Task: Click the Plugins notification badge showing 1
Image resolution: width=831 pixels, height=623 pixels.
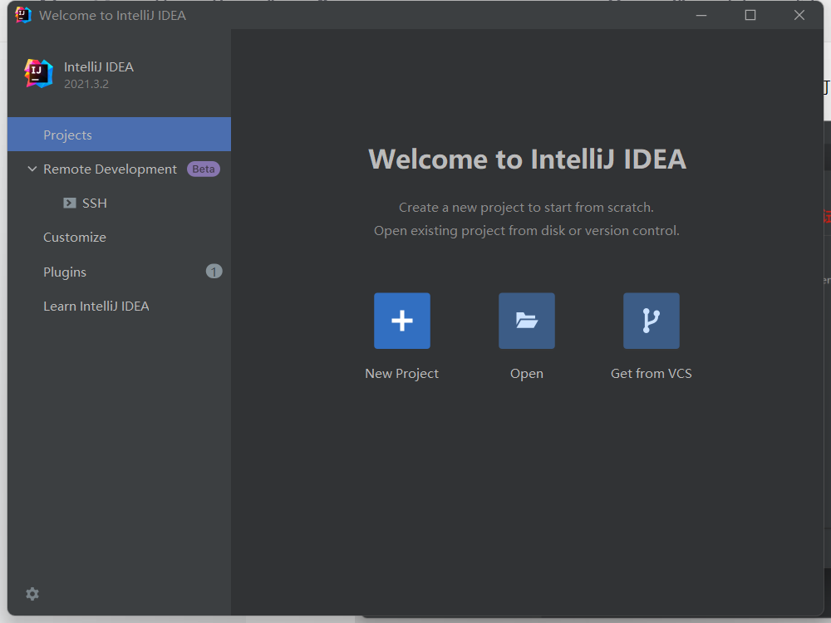Action: 214,272
